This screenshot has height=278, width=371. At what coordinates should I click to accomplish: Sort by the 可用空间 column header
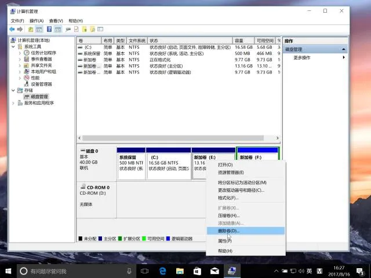[265, 41]
